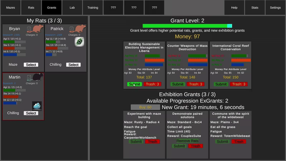Image resolution: width=286 pixels, height=161 pixels.
Task: Submit the Liberia Elections Management grant
Action: coord(134,84)
